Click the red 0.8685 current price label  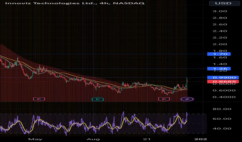pos(223,82)
